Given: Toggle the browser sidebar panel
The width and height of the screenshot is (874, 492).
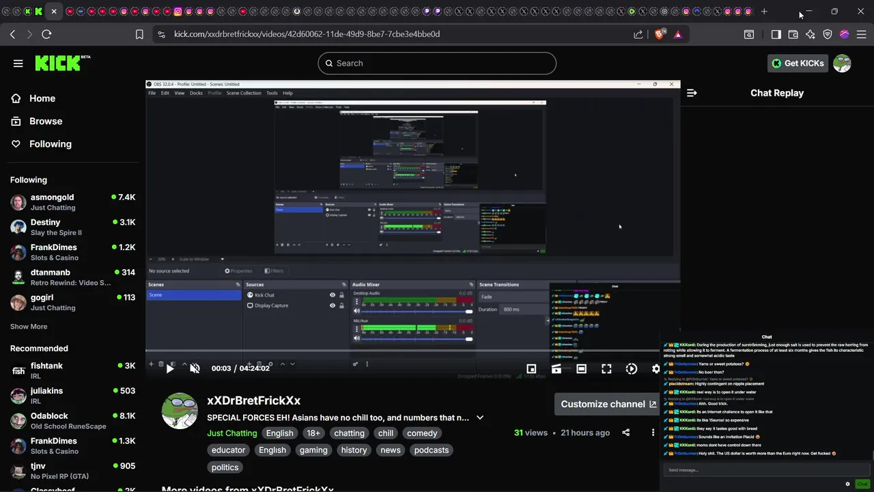Looking at the screenshot, I should point(776,34).
